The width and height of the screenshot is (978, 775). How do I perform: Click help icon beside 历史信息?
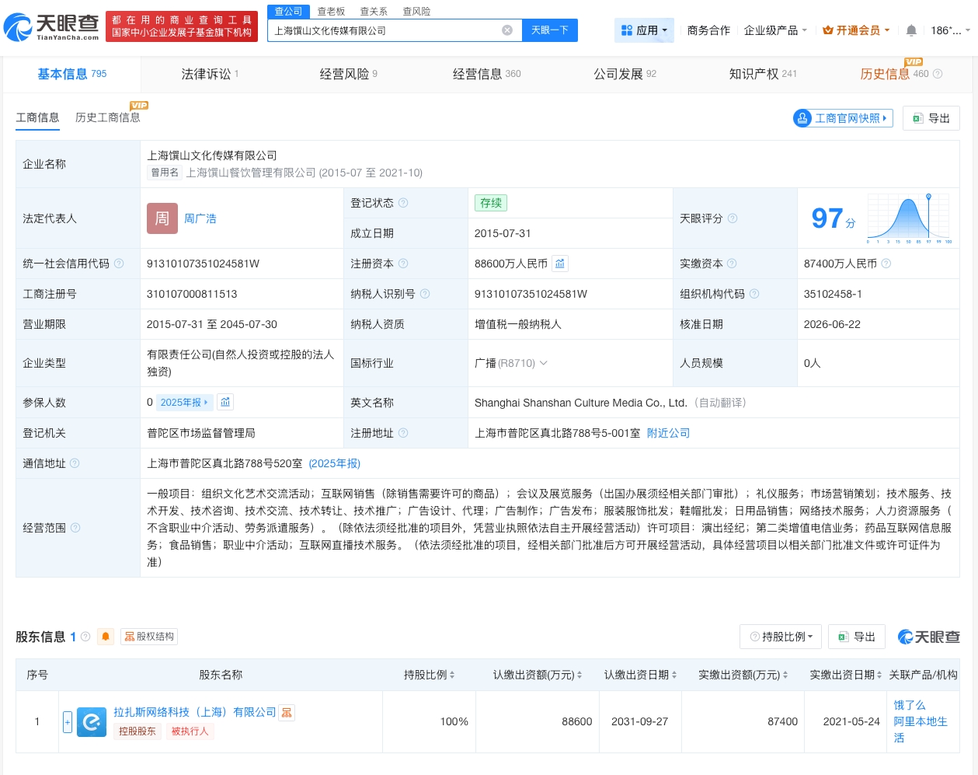tap(938, 74)
